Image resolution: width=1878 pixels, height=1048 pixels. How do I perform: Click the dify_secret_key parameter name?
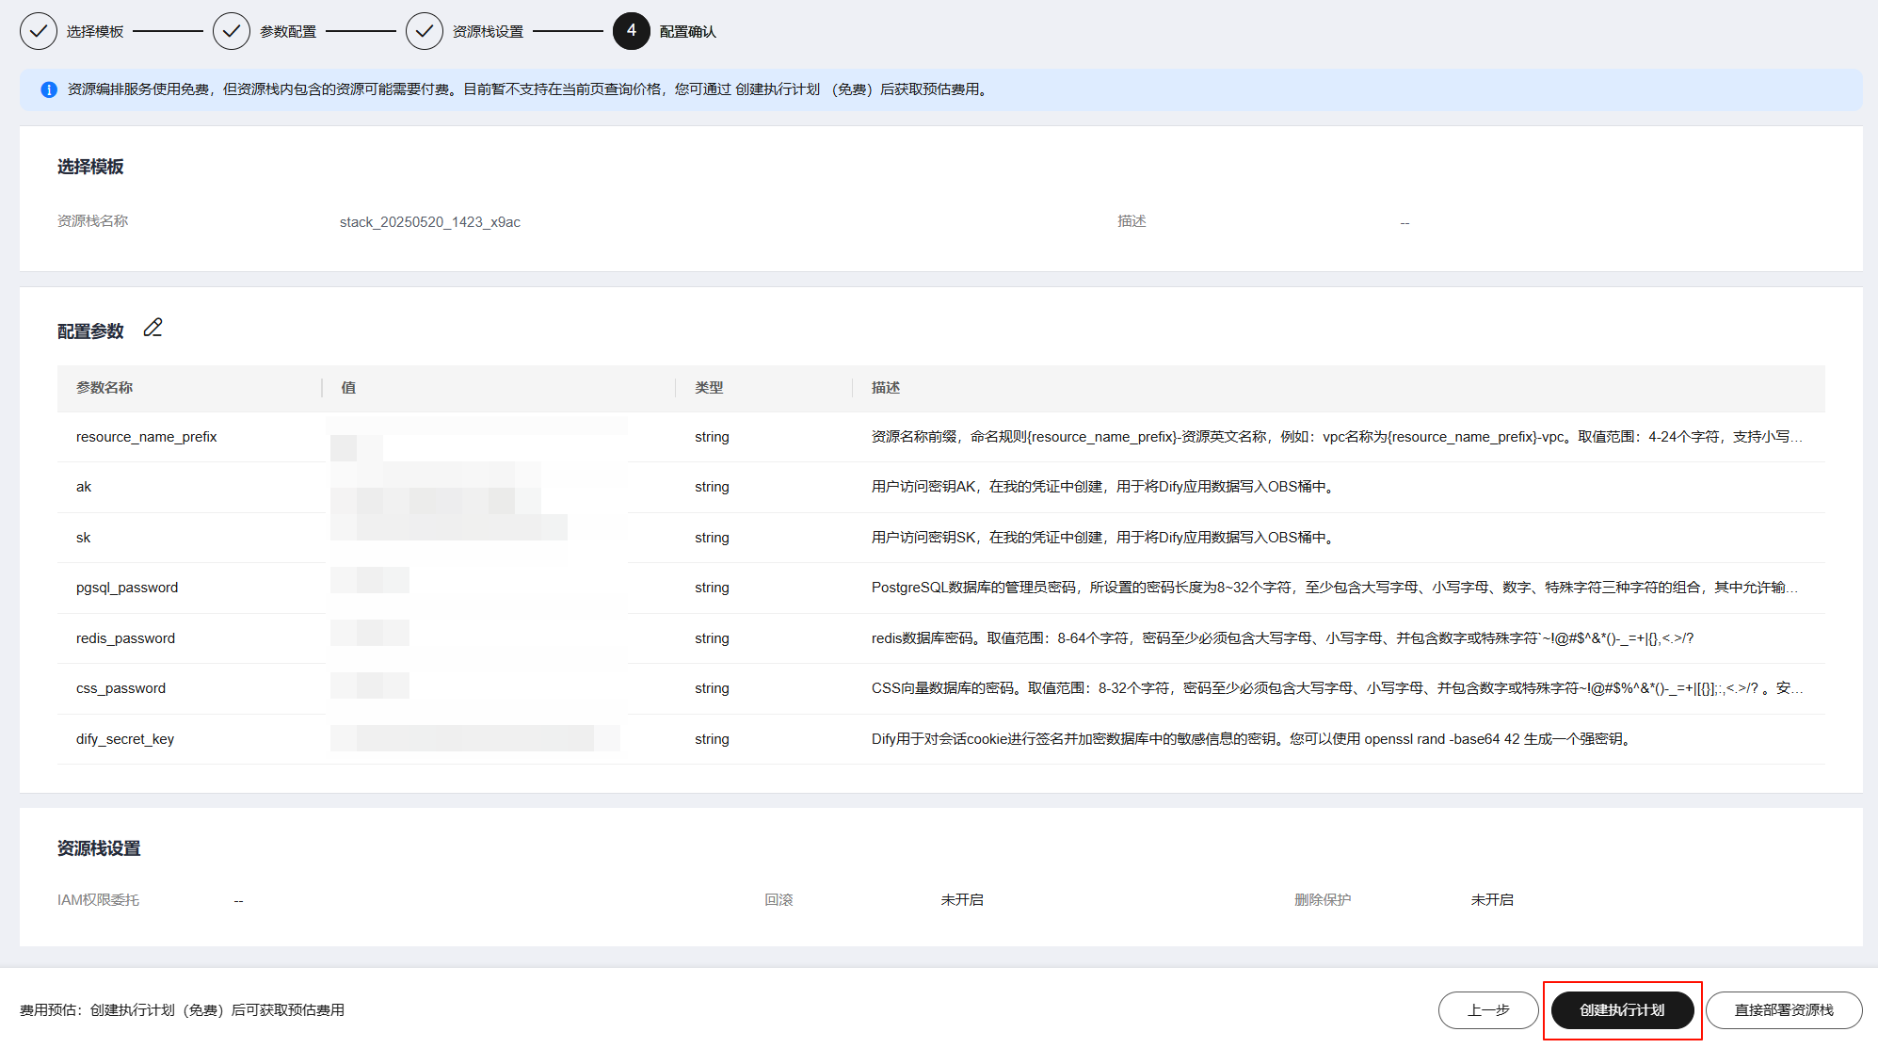[125, 739]
